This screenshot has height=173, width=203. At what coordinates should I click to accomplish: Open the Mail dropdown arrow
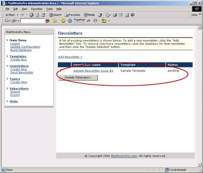[x=110, y=15]
